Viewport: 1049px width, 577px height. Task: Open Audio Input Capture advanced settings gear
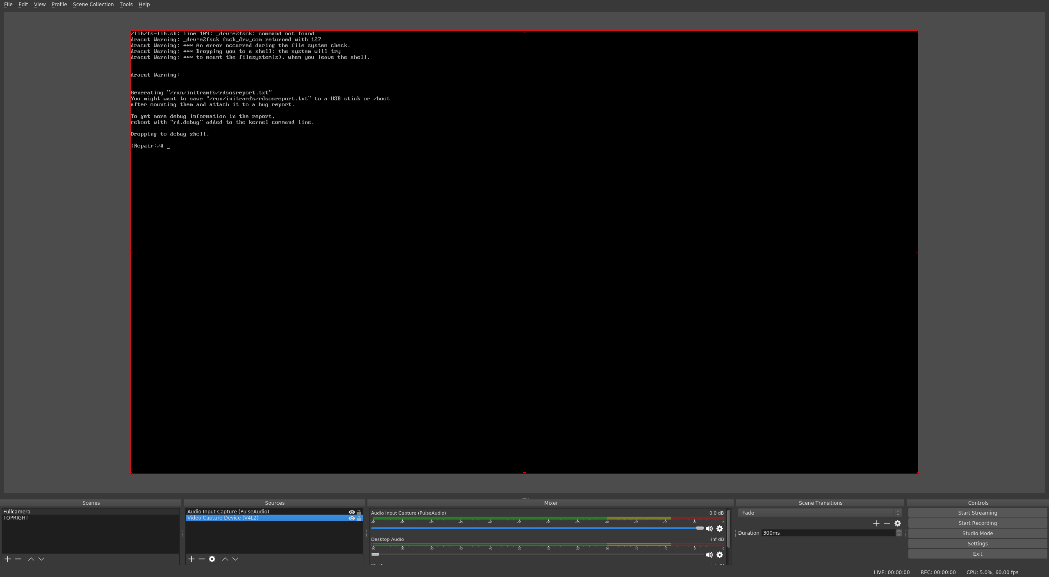point(720,529)
